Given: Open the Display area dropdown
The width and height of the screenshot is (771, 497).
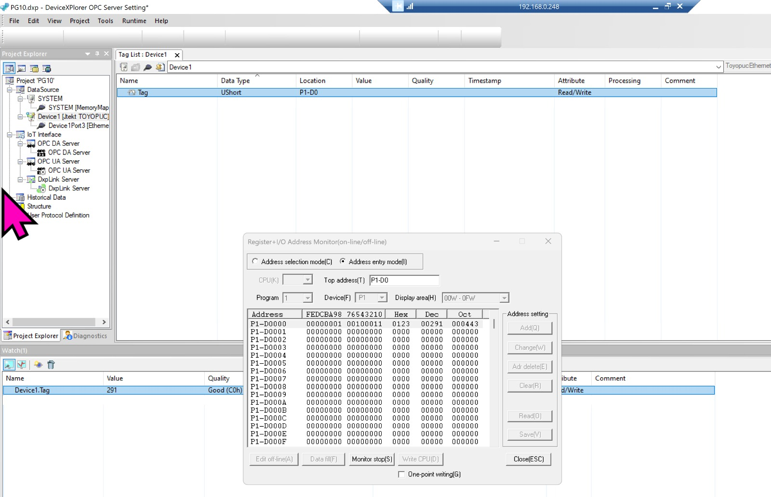Looking at the screenshot, I should point(504,298).
